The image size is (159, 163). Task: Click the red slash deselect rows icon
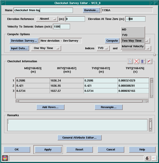[x=149, y=61]
